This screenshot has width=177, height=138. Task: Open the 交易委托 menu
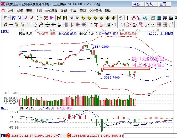click(x=95, y=11)
